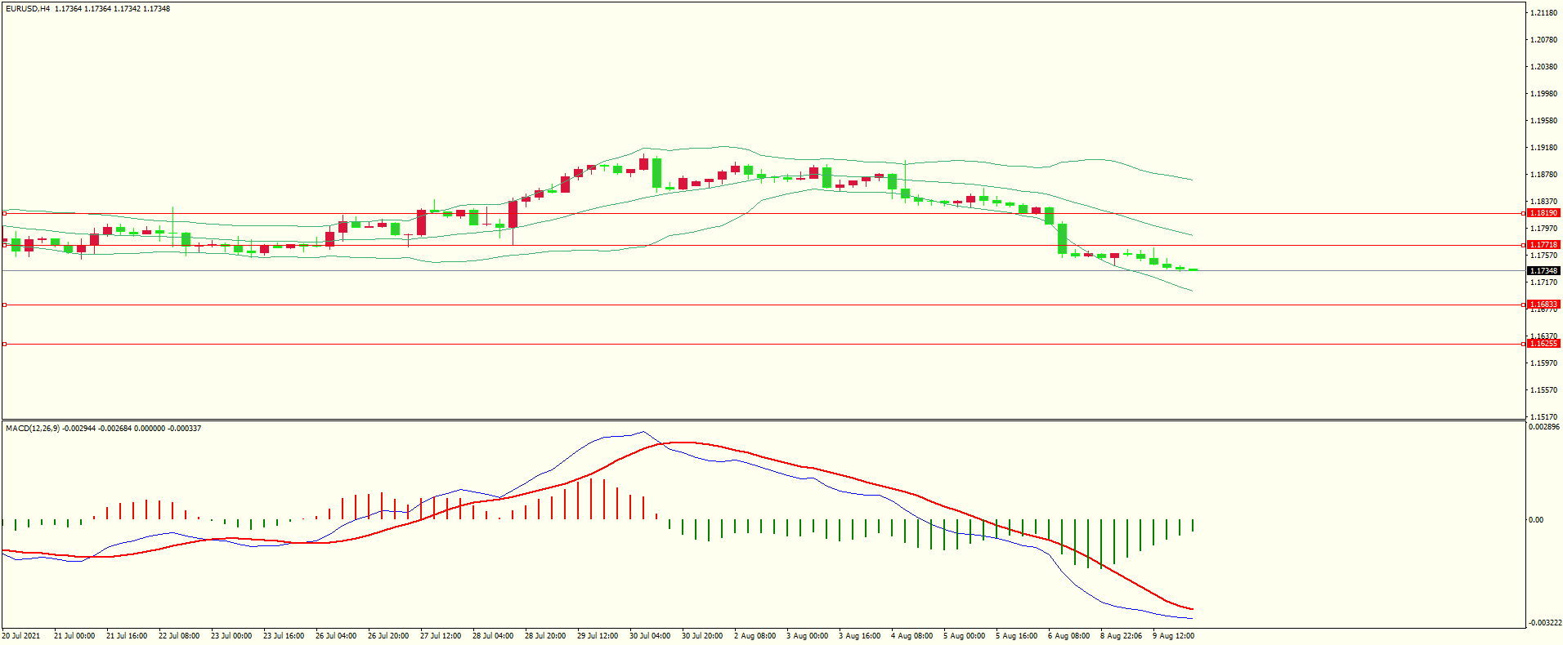This screenshot has width=1563, height=645.
Task: Click the 3 Aug 00:00 time label
Action: click(807, 636)
